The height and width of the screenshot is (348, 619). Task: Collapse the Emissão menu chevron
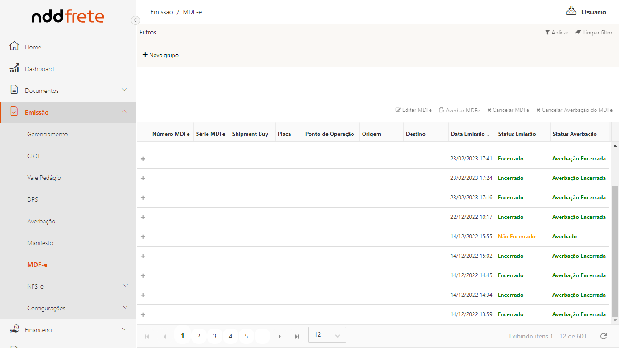tap(124, 111)
